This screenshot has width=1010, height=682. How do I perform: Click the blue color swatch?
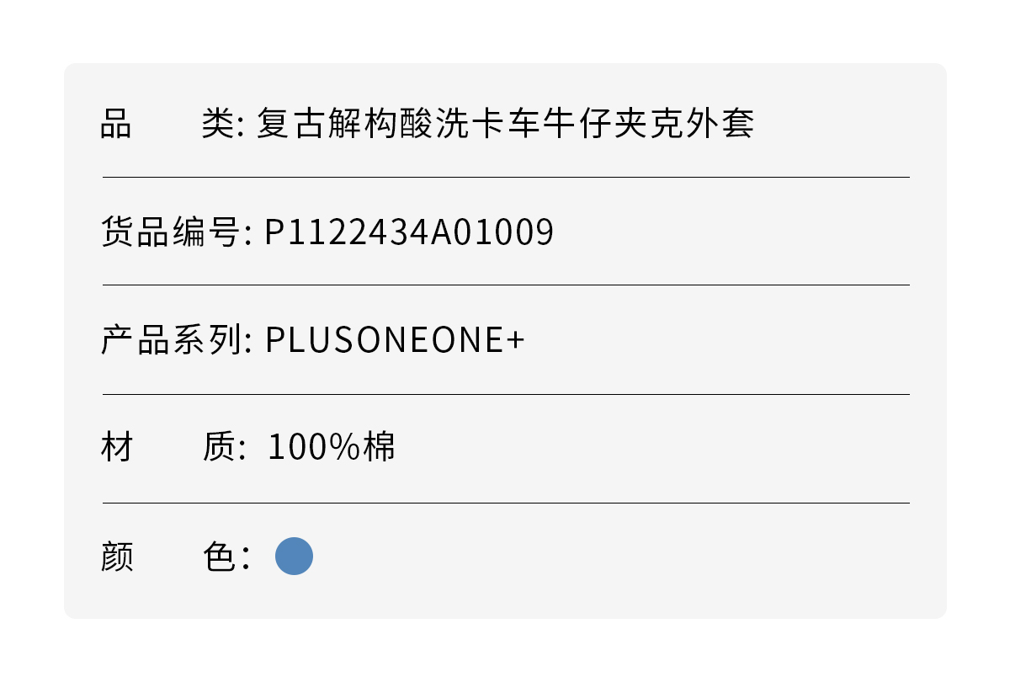(x=294, y=557)
